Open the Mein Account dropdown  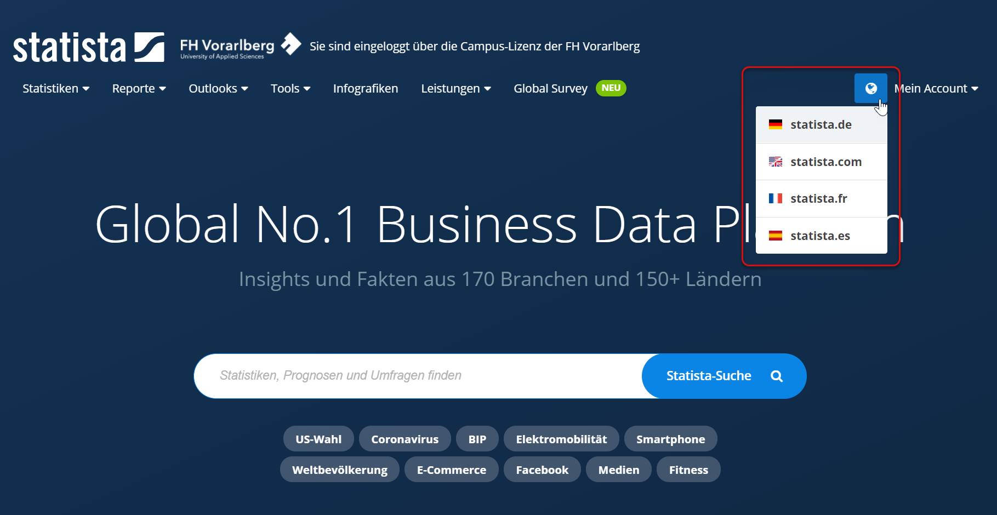click(x=936, y=88)
